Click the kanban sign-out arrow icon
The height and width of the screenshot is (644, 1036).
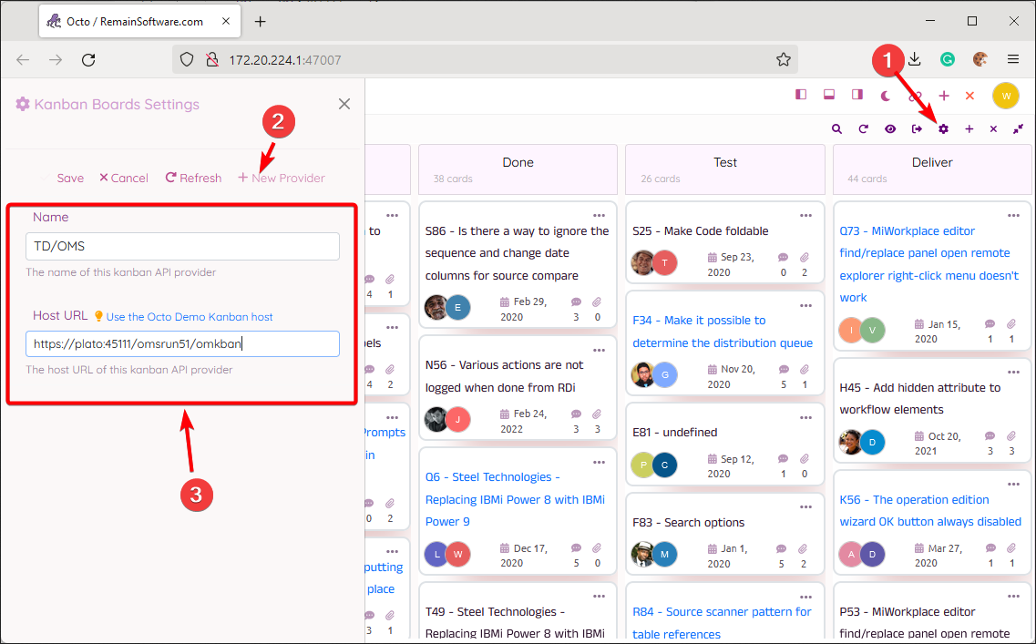point(917,129)
